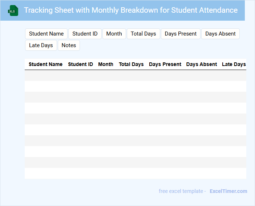Open the ExcelTimer.com link
The height and width of the screenshot is (206, 255).
(228, 191)
